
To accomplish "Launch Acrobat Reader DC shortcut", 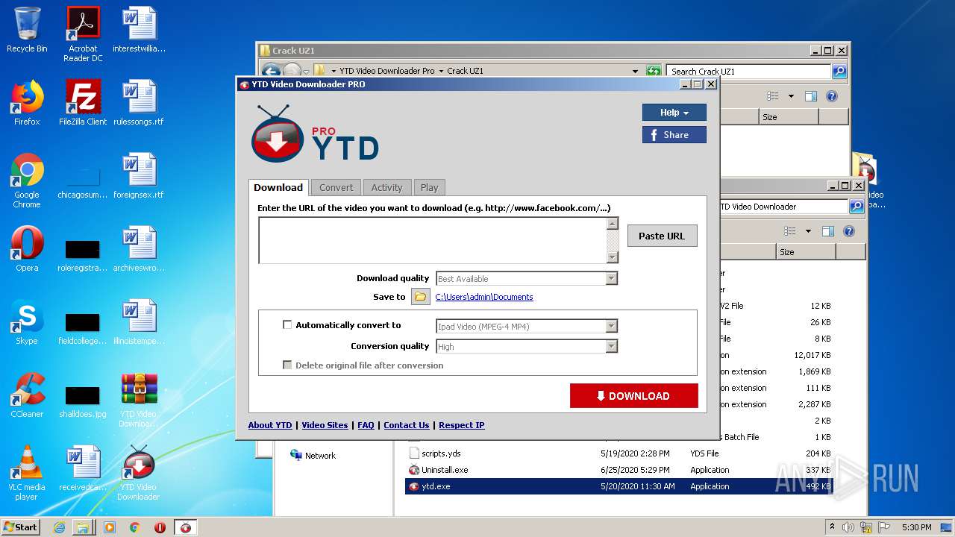I will tap(83, 34).
